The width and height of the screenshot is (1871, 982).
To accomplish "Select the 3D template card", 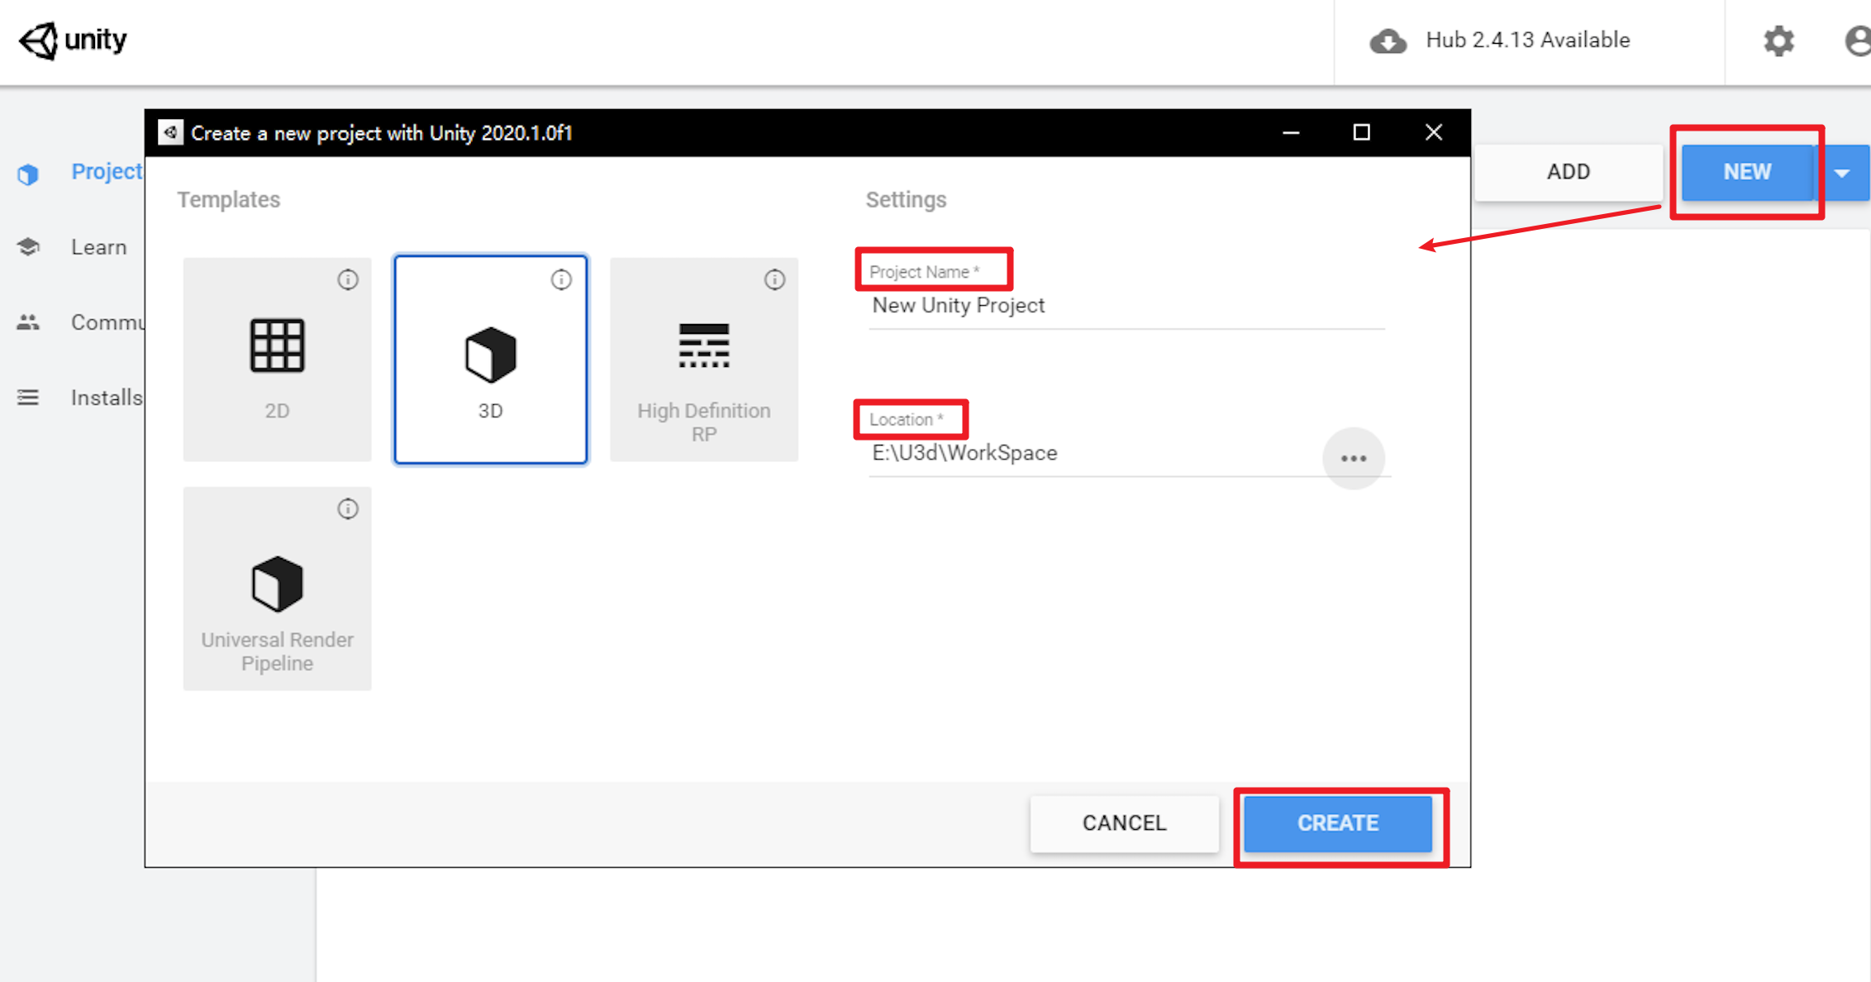I will (x=490, y=360).
